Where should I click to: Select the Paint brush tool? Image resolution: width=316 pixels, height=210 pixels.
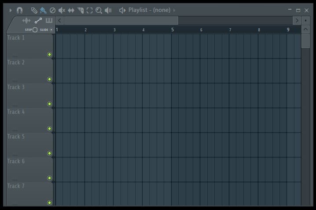coord(43,10)
